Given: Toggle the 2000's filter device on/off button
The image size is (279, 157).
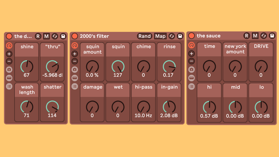Looking at the screenshot, I should 75,36.
